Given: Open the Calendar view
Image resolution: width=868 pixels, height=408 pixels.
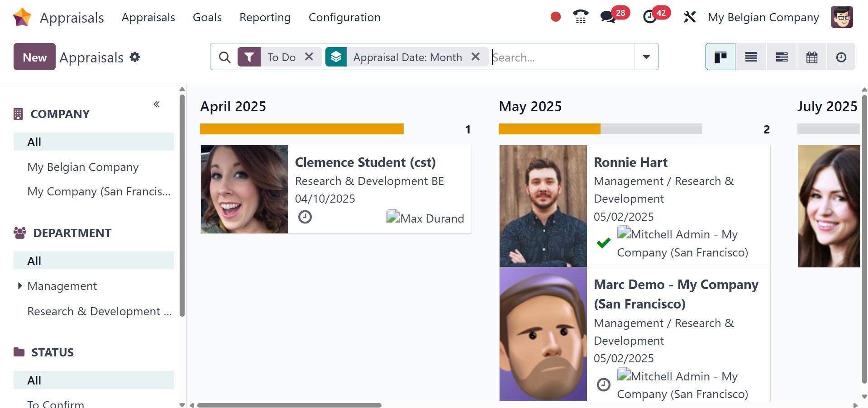Looking at the screenshot, I should (x=811, y=57).
